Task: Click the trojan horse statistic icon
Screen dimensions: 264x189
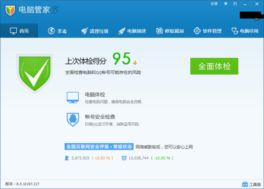Action: coord(67,158)
